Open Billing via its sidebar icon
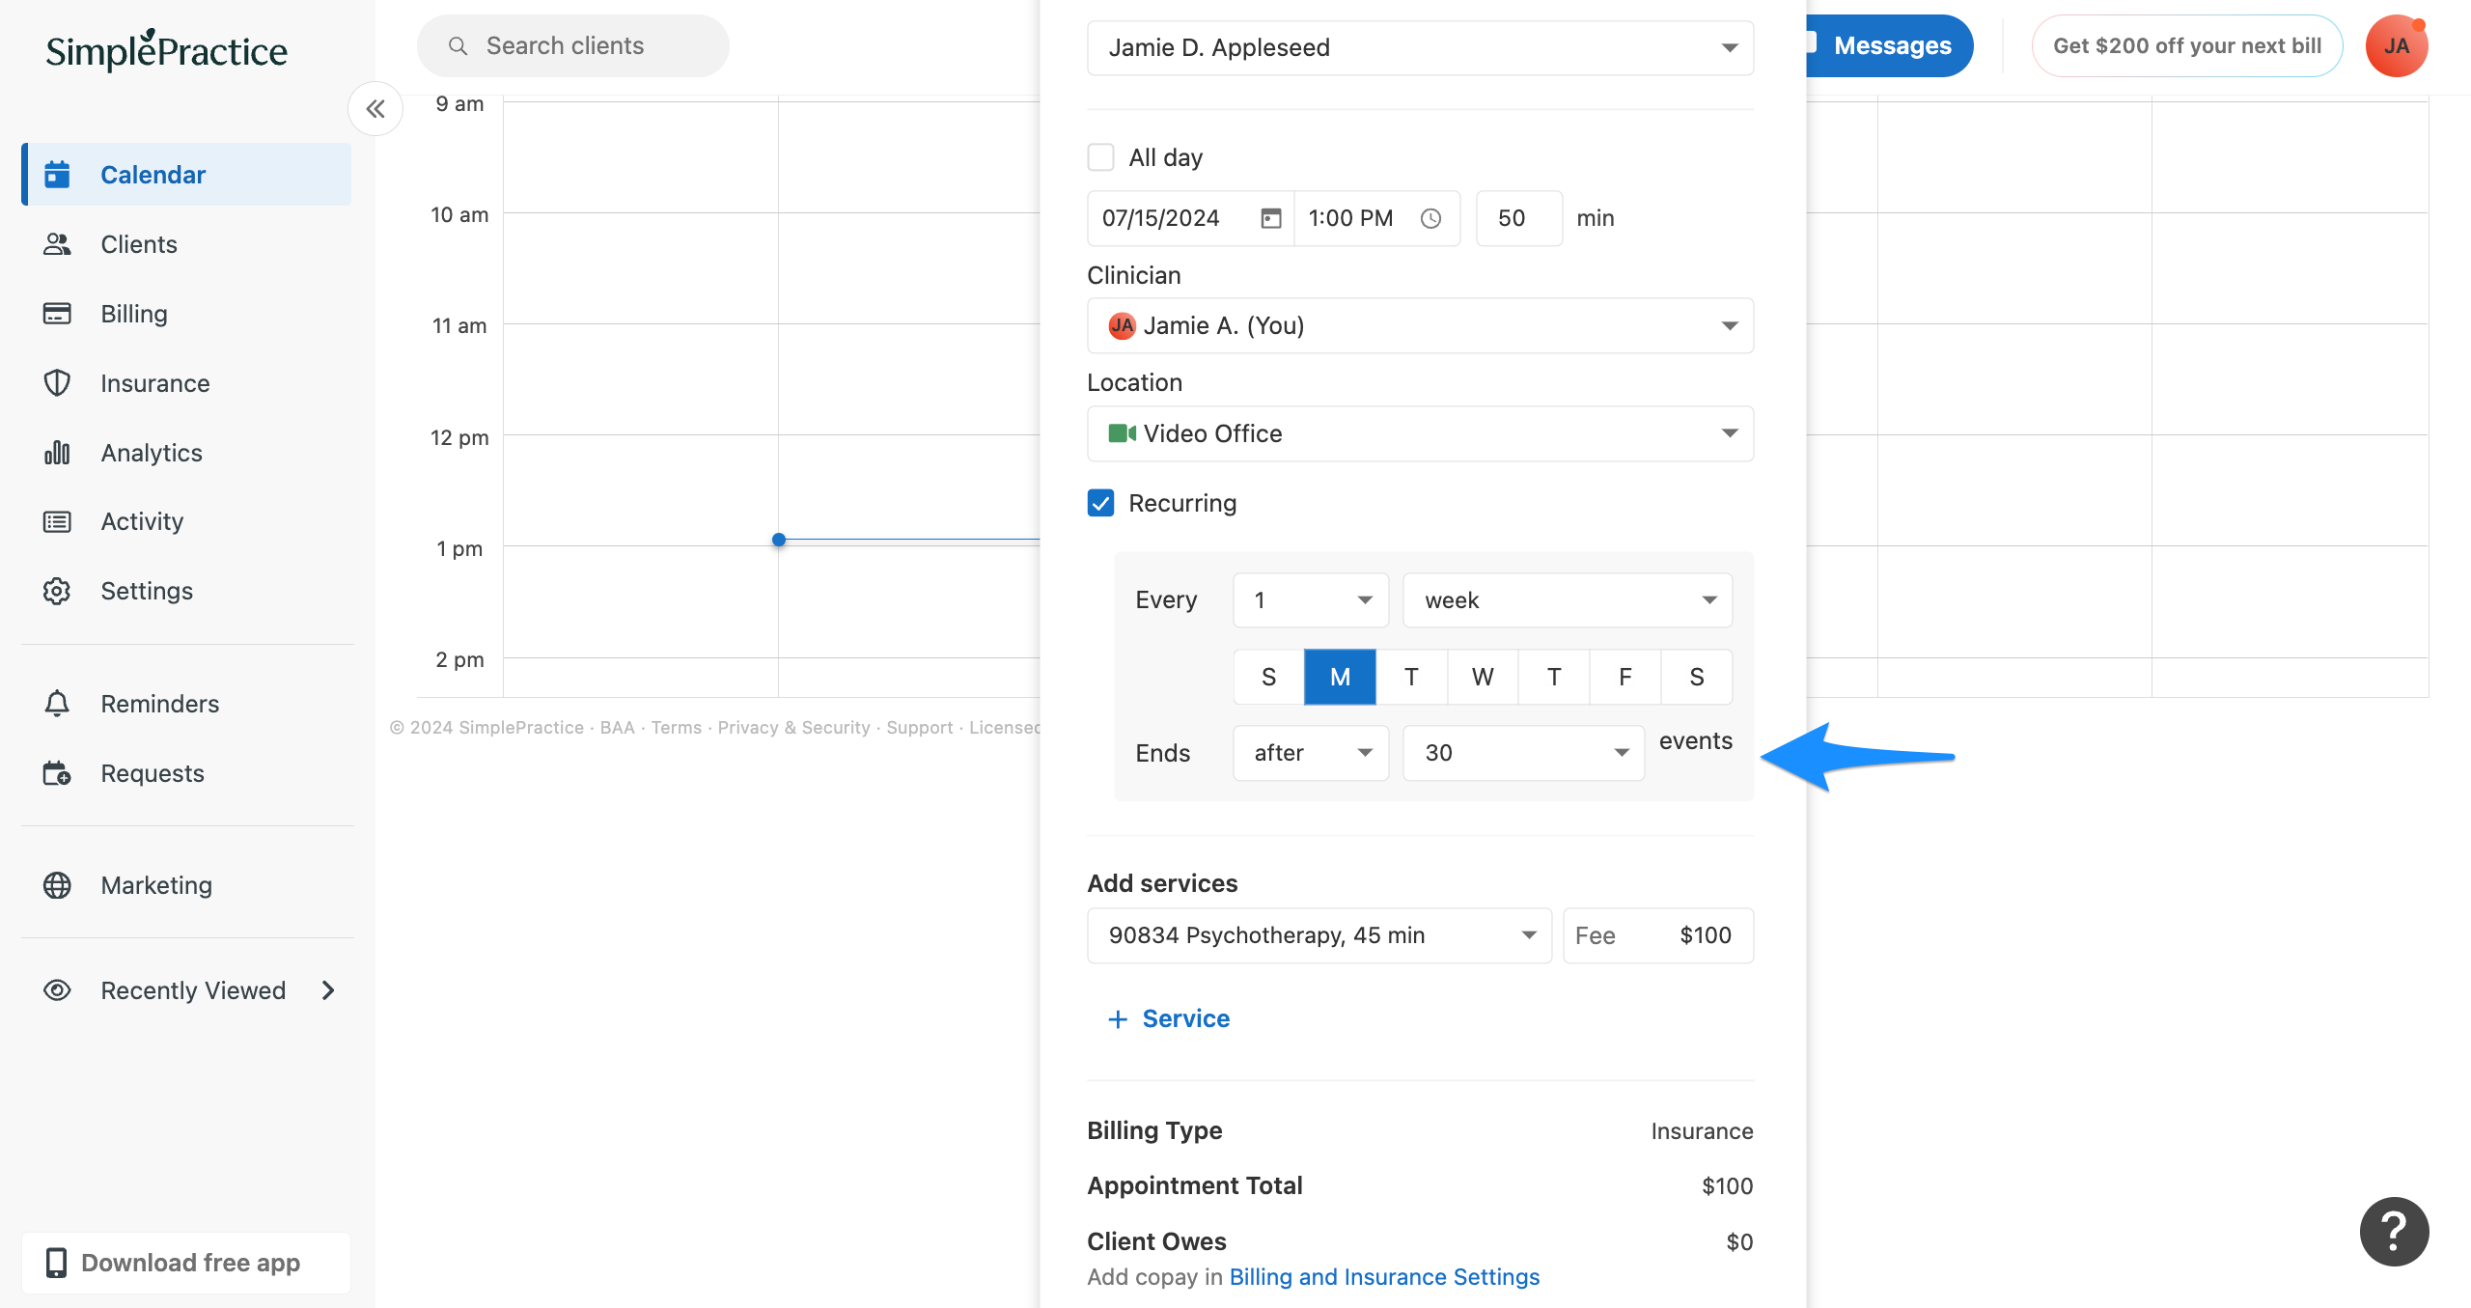 (x=57, y=313)
